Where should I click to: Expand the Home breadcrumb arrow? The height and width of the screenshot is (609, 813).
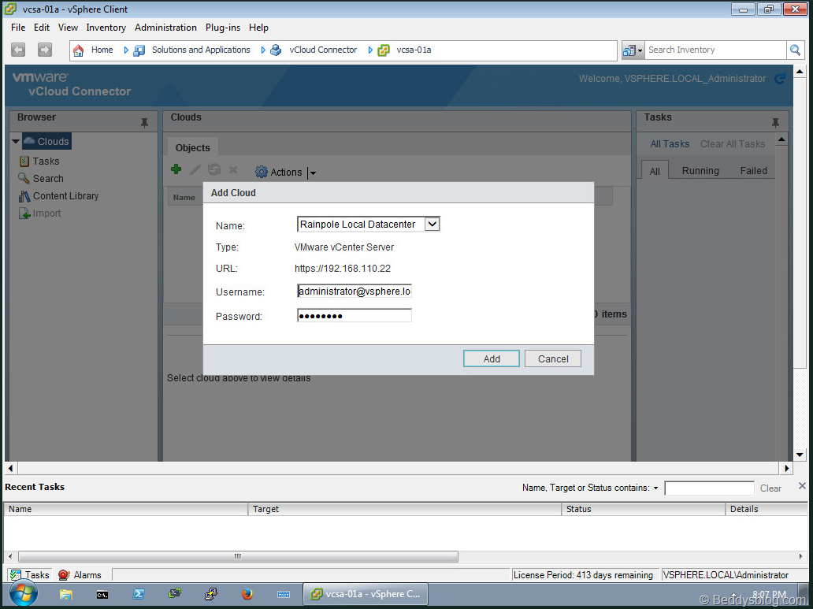click(x=126, y=50)
